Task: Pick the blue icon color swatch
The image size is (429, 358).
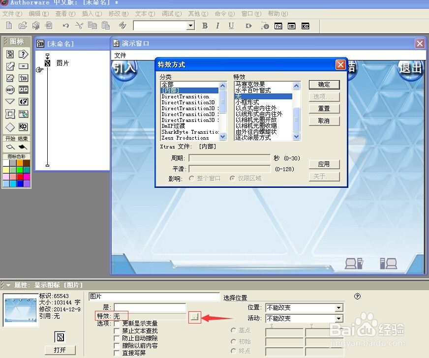Action: pos(20,183)
